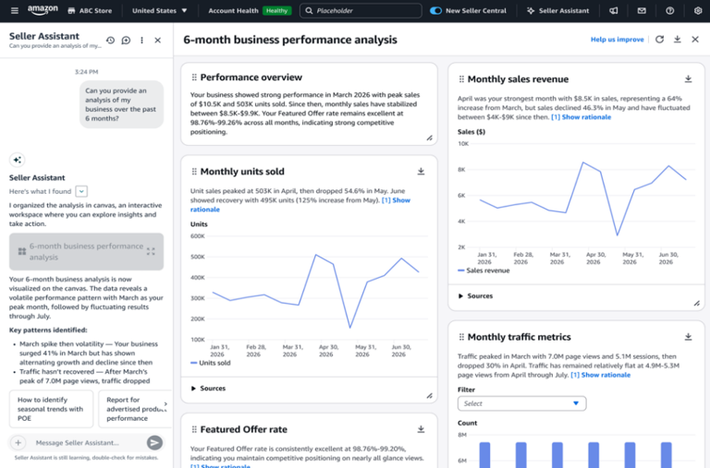Open the United States marketplace dropdown
The image size is (710, 468).
click(159, 10)
